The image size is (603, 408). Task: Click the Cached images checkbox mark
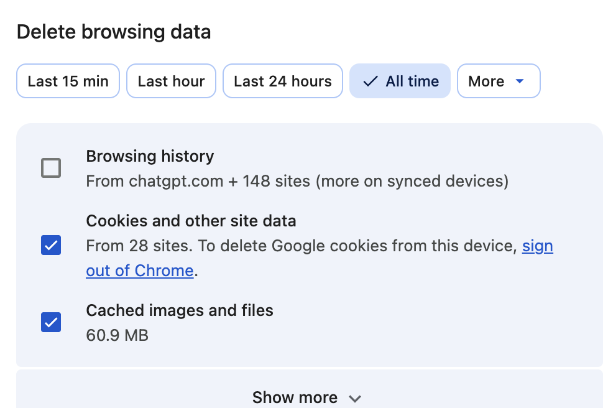point(50,322)
